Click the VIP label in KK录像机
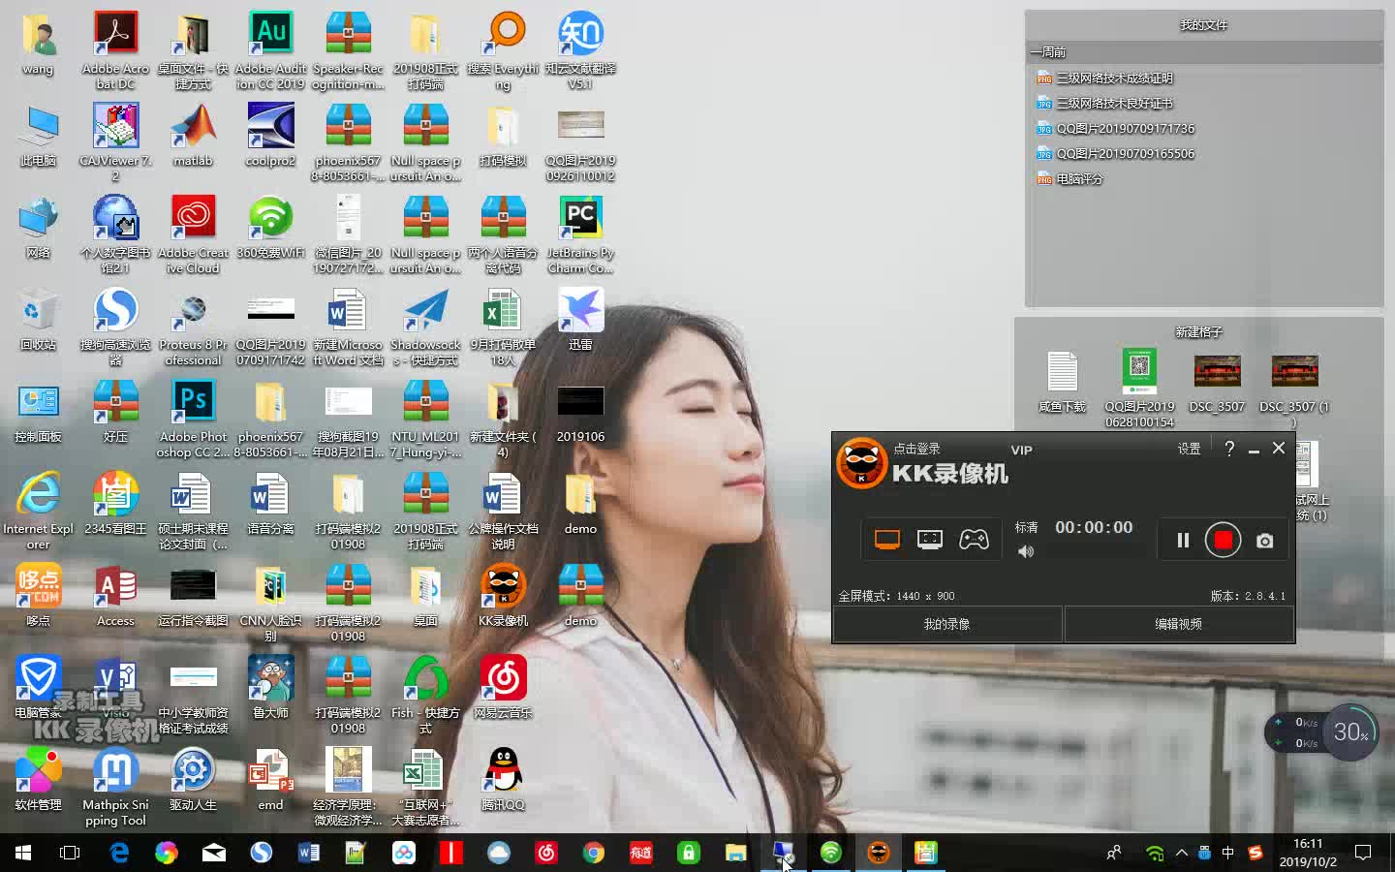 1021,450
